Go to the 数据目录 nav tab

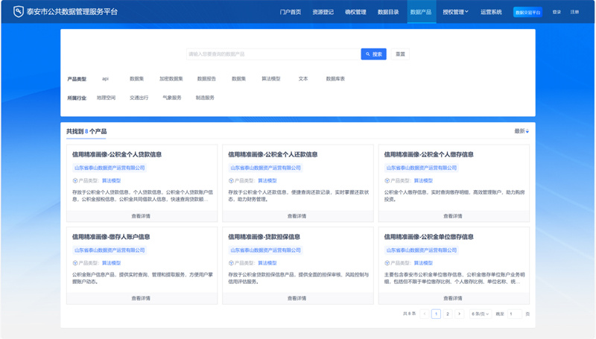(x=388, y=12)
